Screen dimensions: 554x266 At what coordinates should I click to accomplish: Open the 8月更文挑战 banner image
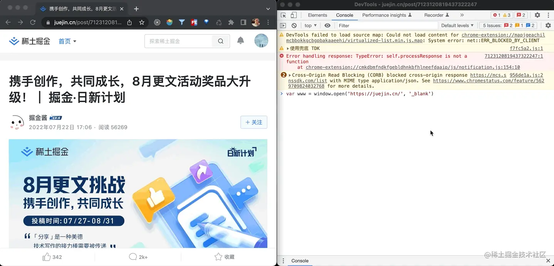tap(138, 193)
